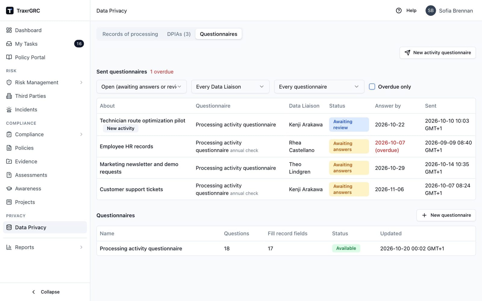Click the Awareness graduation cap icon
The image size is (482, 301).
[9, 188]
